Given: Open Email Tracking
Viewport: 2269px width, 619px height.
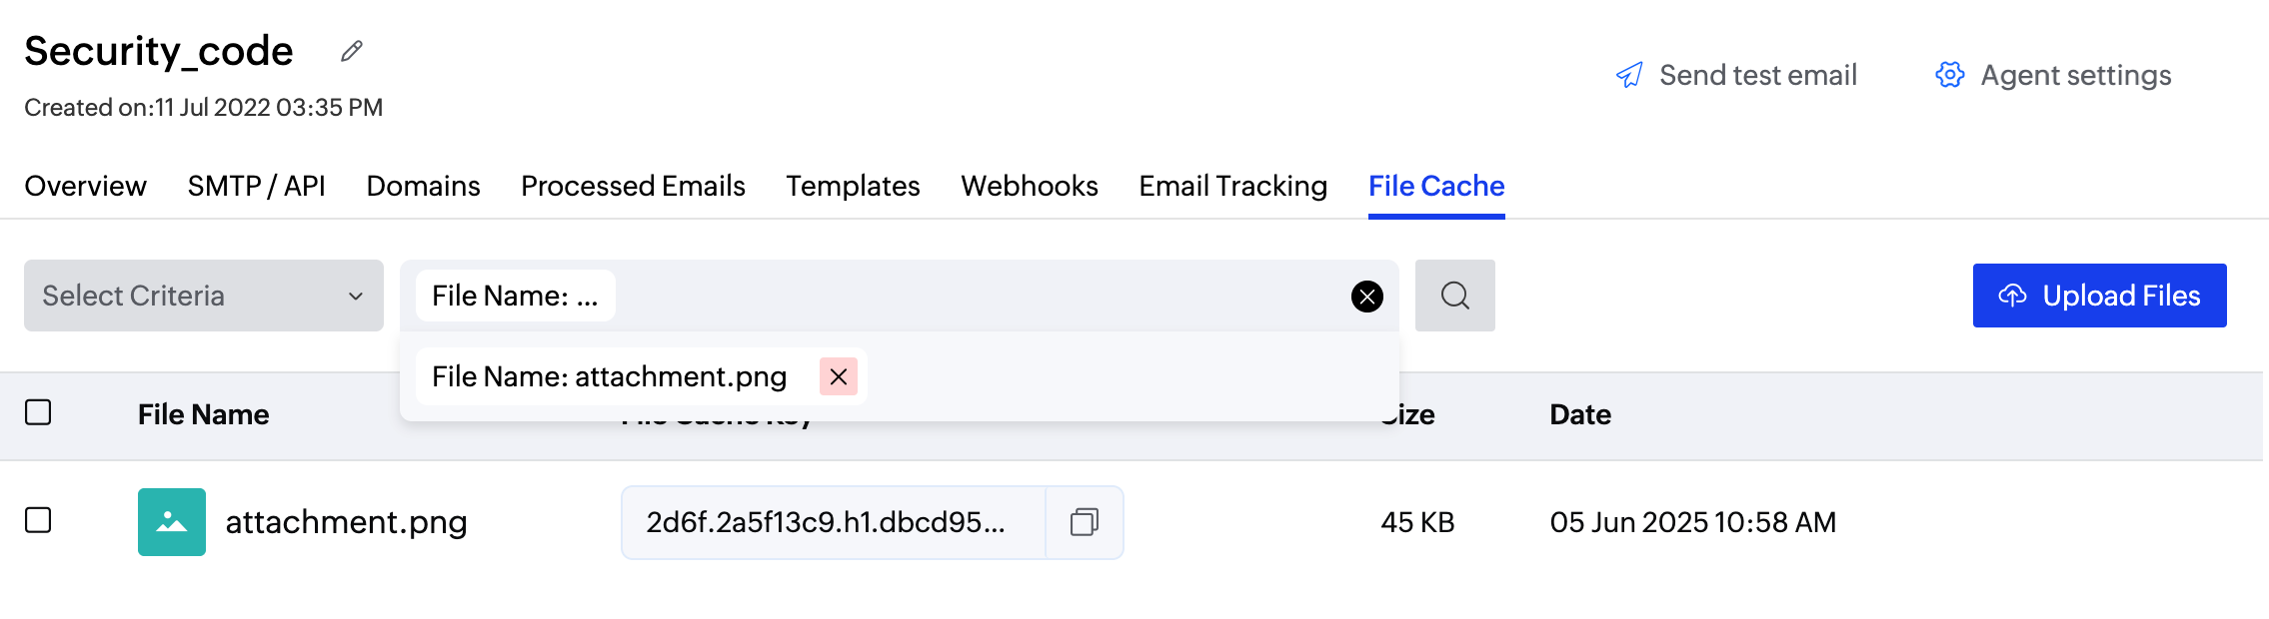Looking at the screenshot, I should (x=1232, y=186).
